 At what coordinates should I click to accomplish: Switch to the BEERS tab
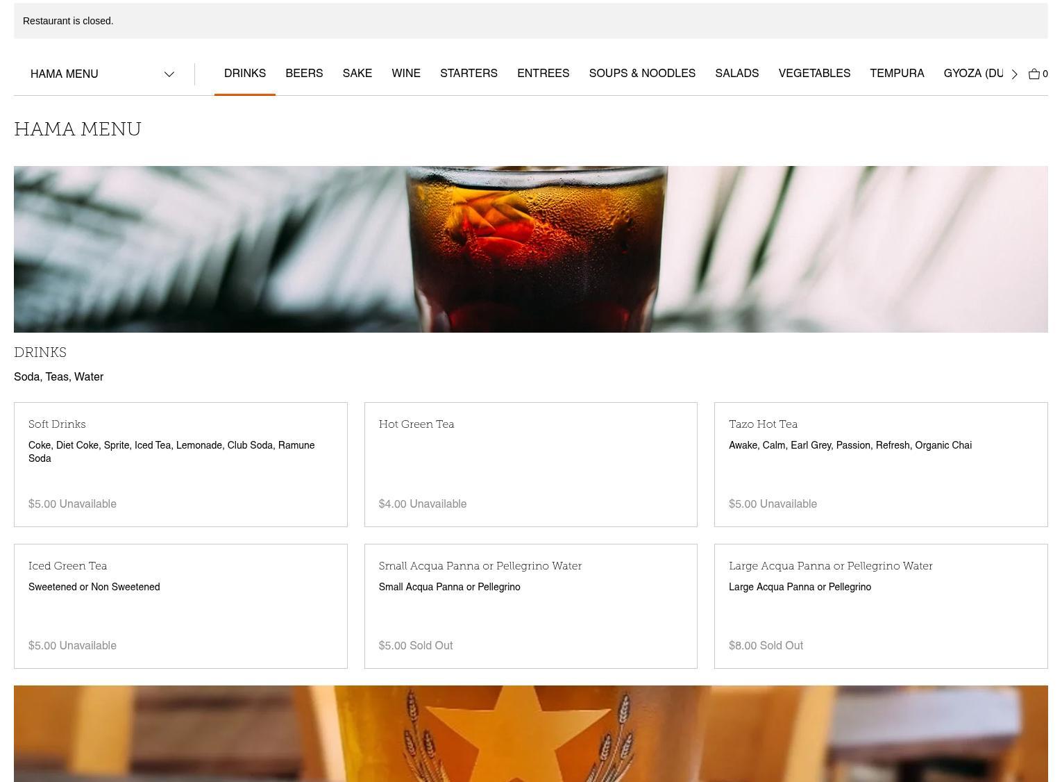pyautogui.click(x=304, y=74)
